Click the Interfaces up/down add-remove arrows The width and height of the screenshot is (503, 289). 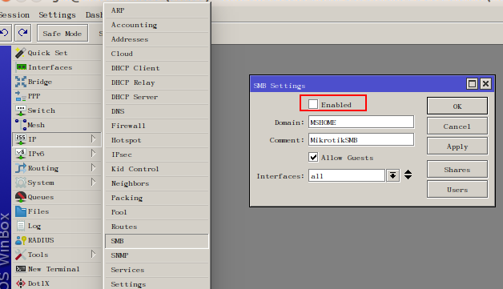[x=408, y=175]
